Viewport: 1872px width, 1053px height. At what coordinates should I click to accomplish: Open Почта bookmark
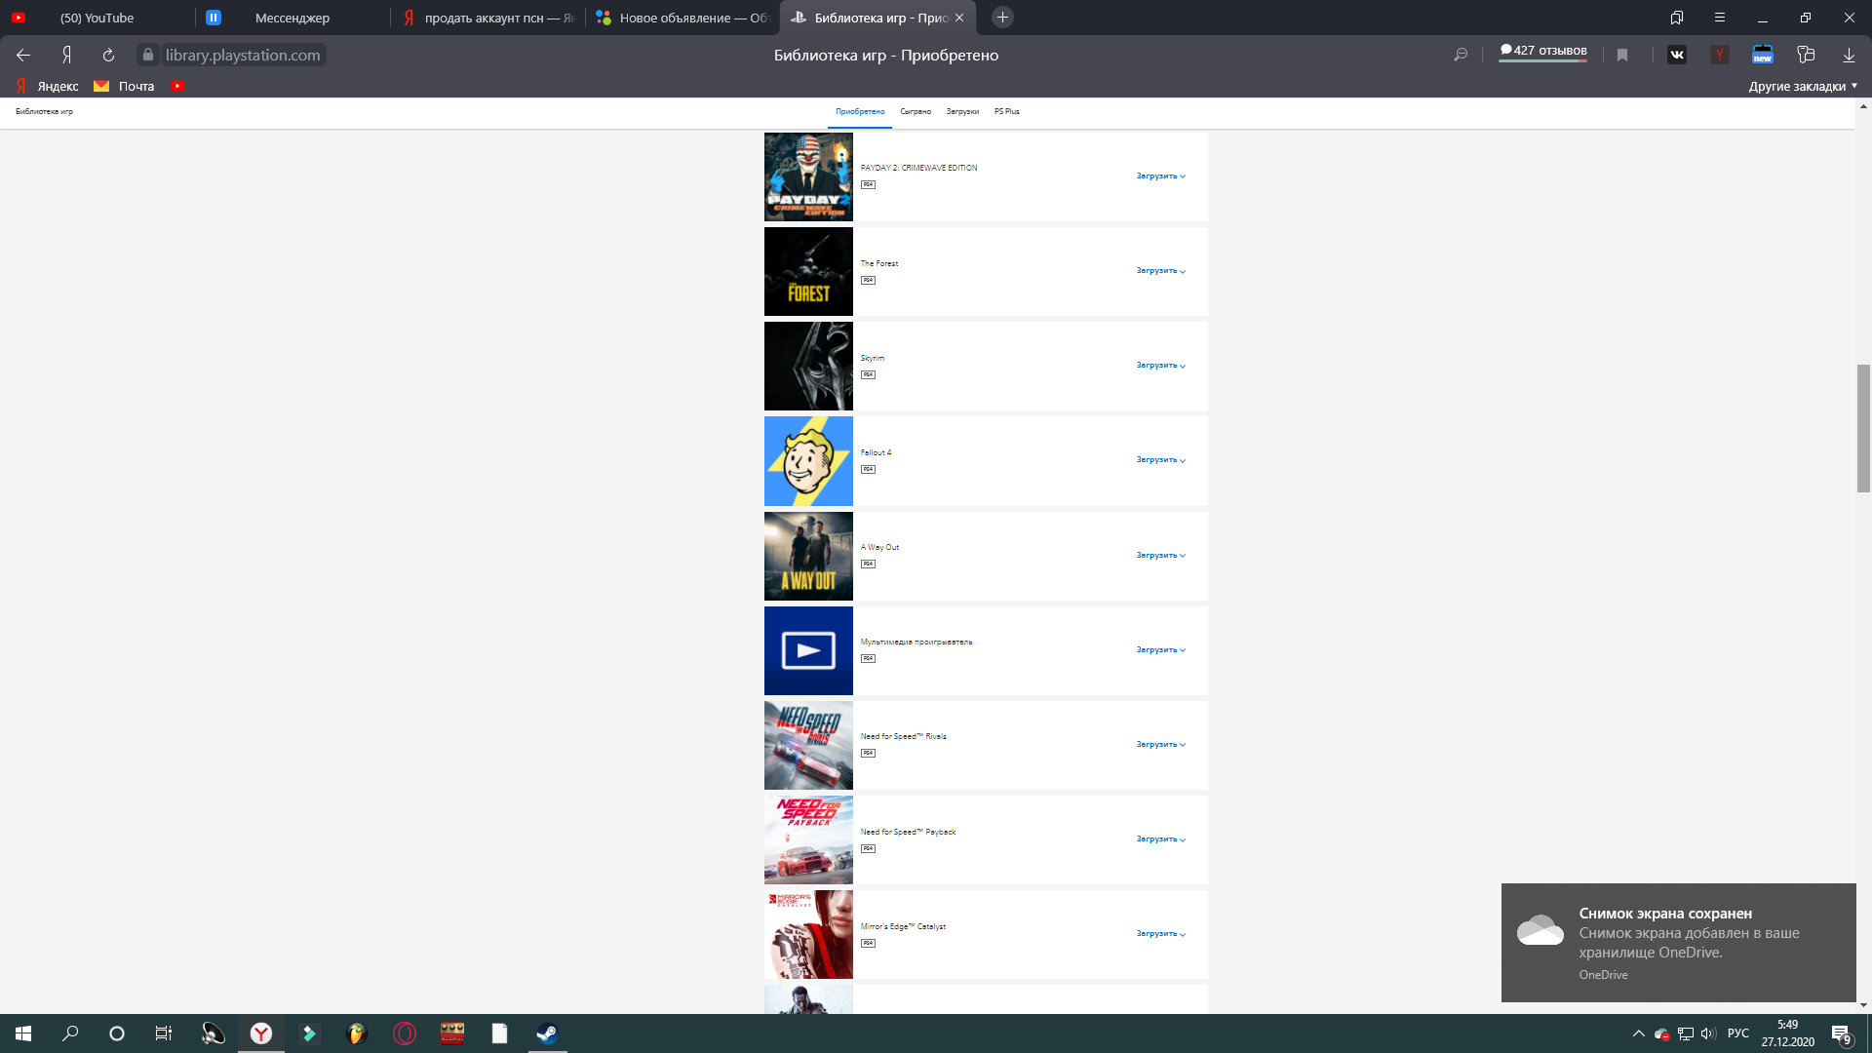tap(124, 86)
